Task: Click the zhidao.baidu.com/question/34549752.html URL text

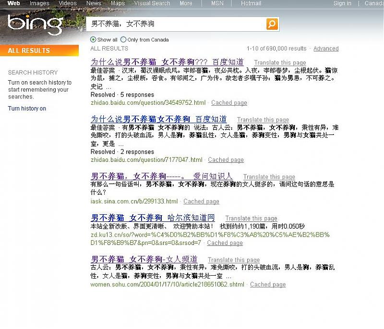Action: pyautogui.click(x=148, y=103)
